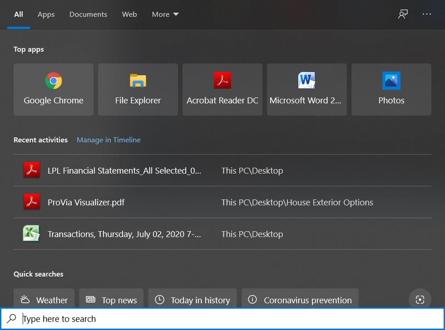
Task: Click the search with screenshot button
Action: click(x=420, y=300)
